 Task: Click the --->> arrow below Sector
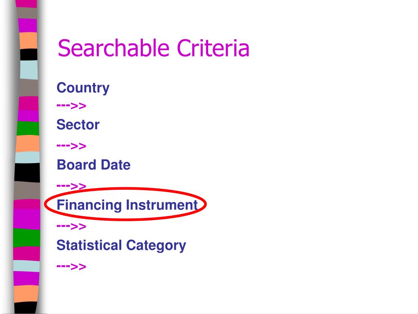[x=71, y=146]
